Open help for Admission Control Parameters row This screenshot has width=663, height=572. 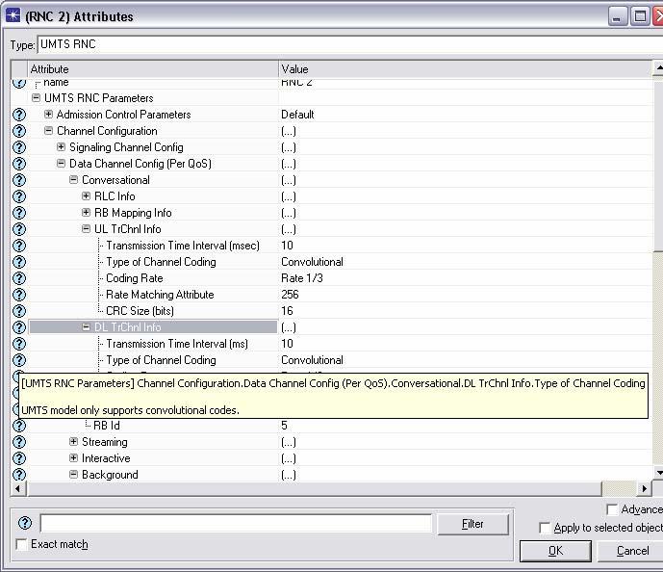pyautogui.click(x=19, y=115)
